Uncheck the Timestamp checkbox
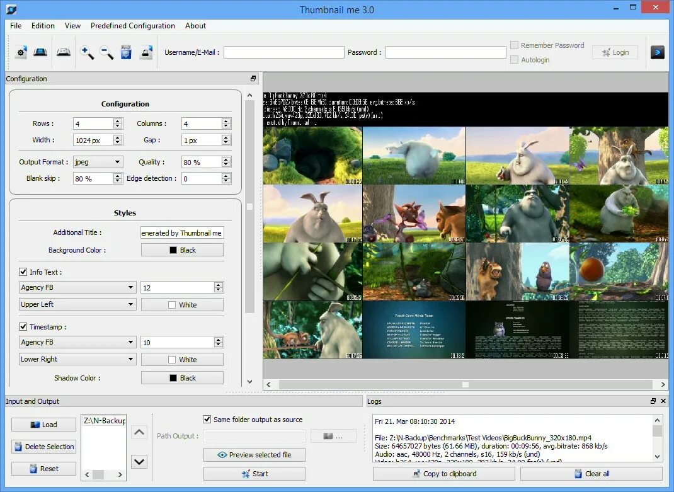Viewport: 674px width, 492px height. click(x=23, y=327)
